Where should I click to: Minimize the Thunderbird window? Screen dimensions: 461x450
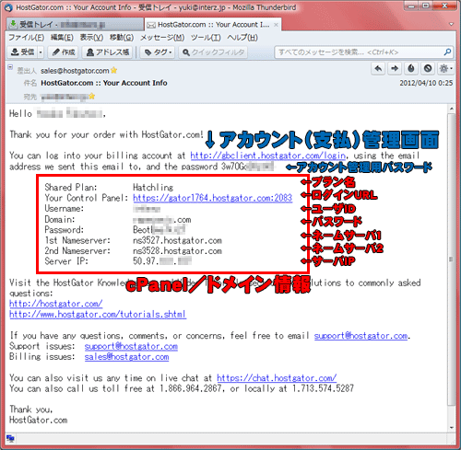coord(412,6)
